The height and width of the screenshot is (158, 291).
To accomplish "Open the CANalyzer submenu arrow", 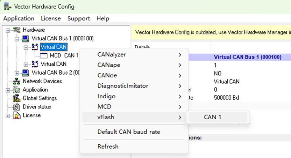I will pyautogui.click(x=180, y=55).
